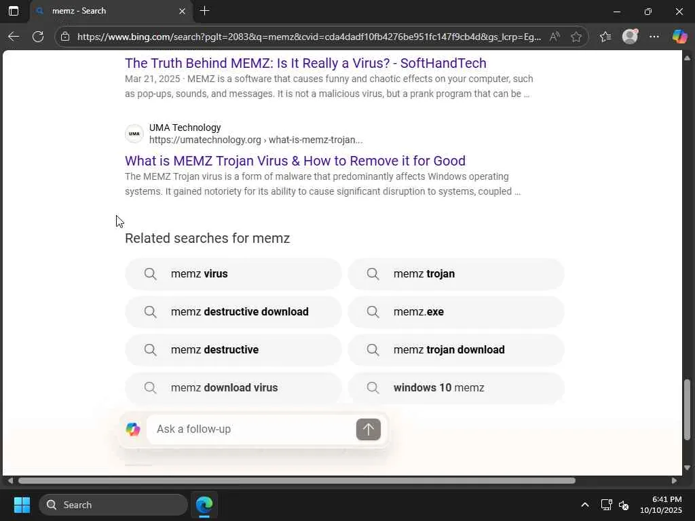The height and width of the screenshot is (521, 695).
Task: Toggle Read aloud icon in address bar
Action: pyautogui.click(x=554, y=37)
